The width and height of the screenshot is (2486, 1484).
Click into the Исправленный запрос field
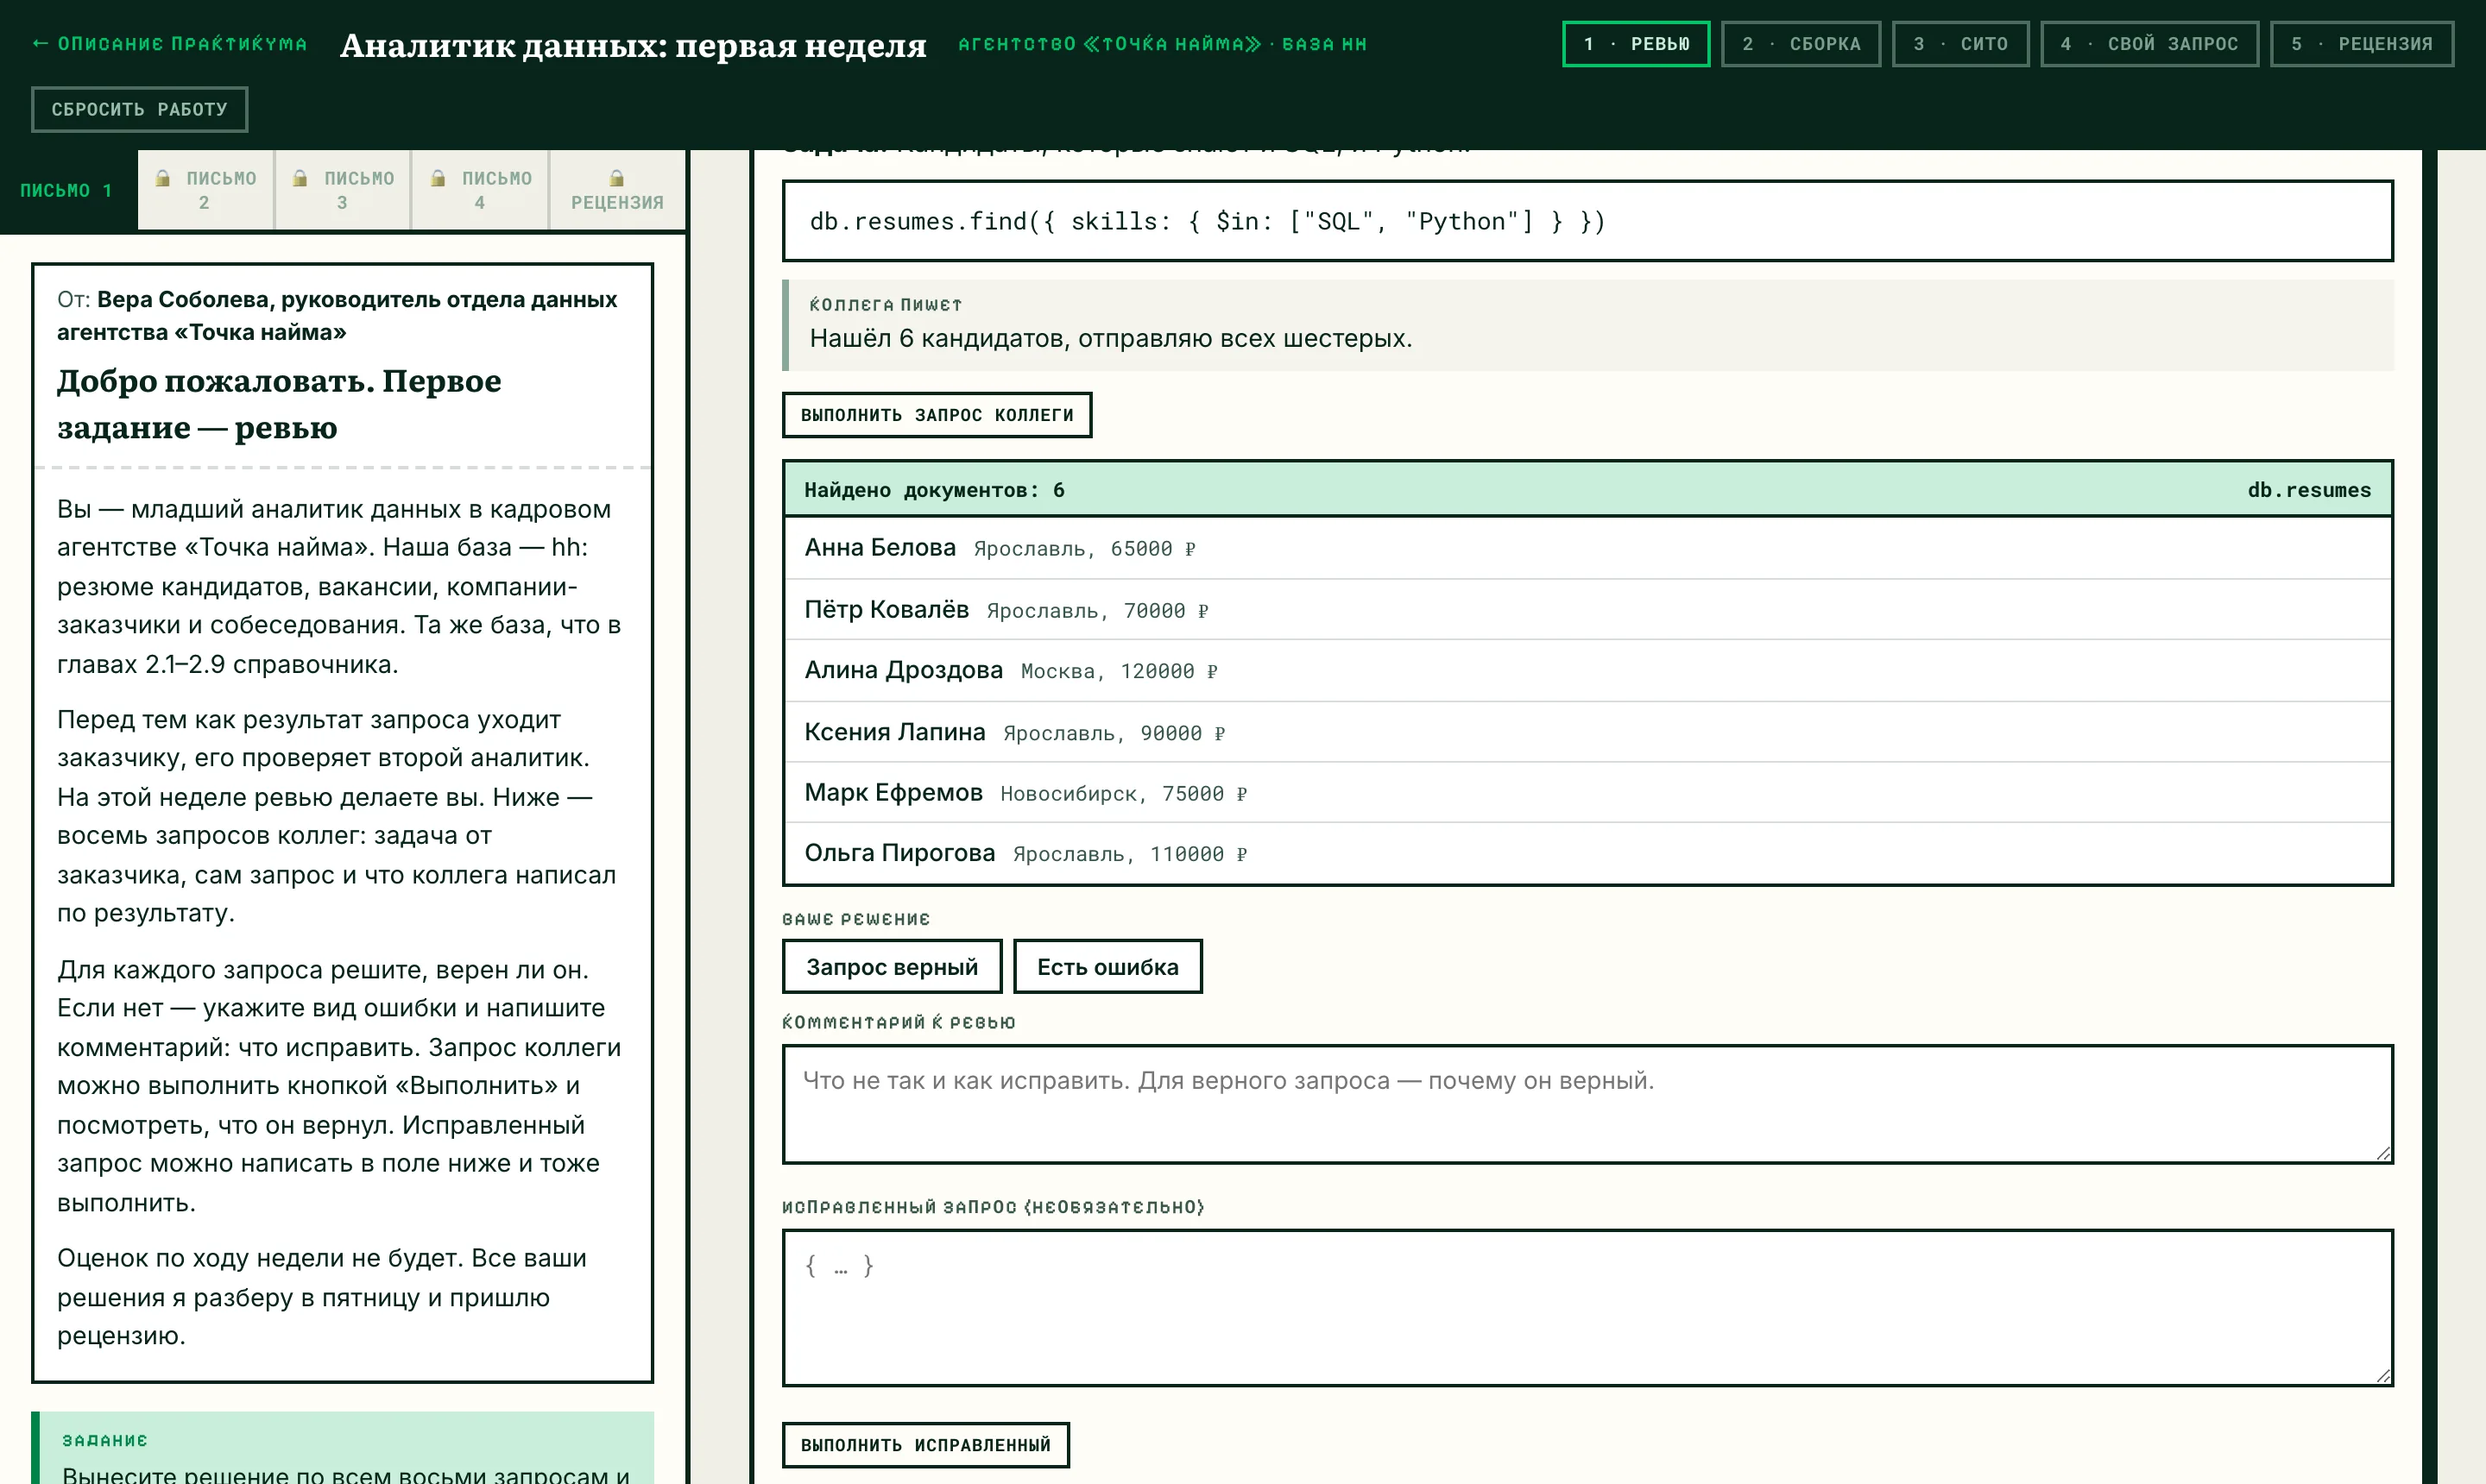1587,1308
